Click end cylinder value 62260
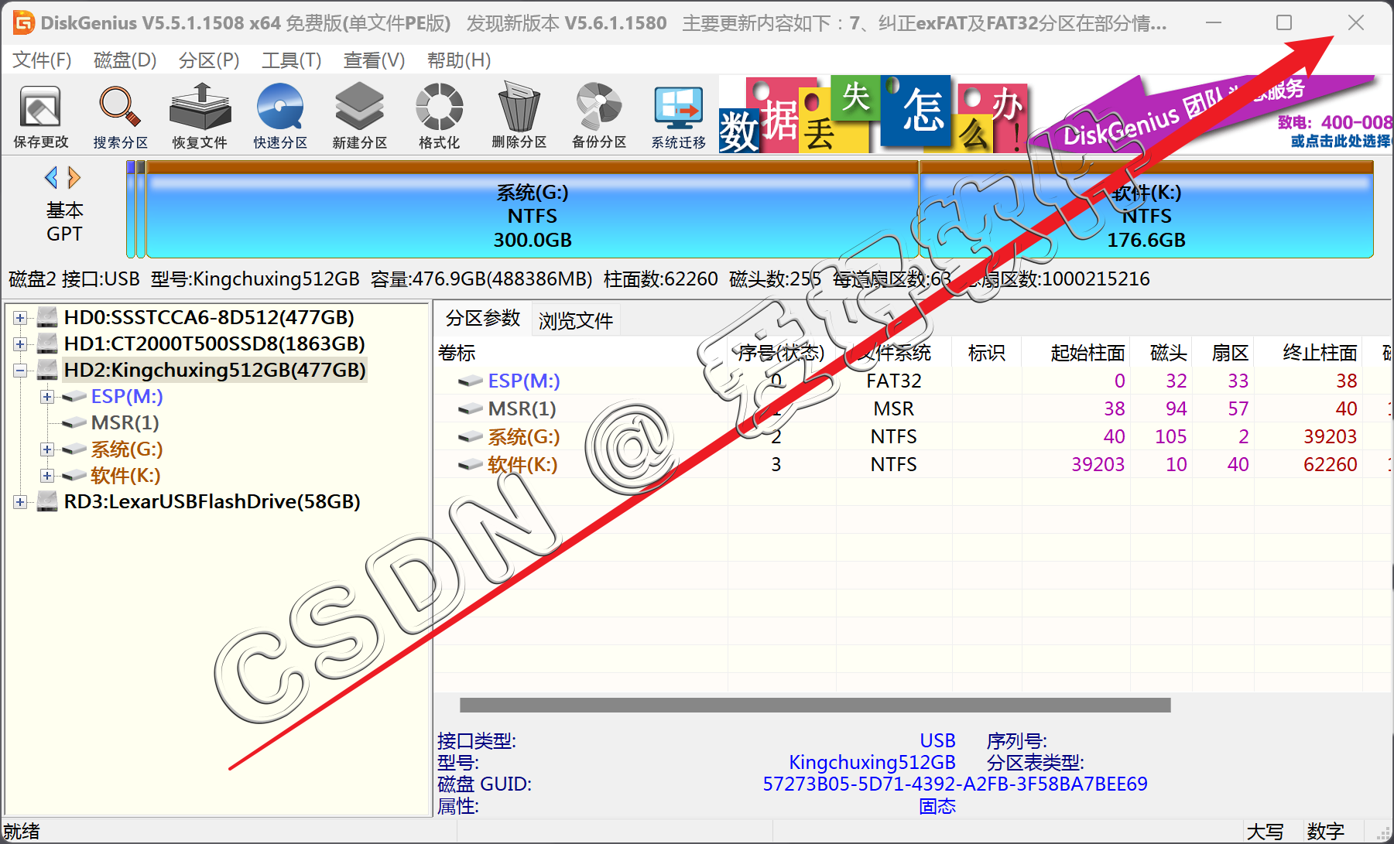 point(1331,464)
